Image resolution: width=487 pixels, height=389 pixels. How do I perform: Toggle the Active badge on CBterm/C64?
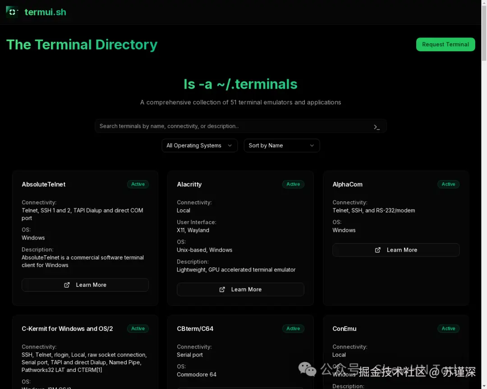[293, 329]
